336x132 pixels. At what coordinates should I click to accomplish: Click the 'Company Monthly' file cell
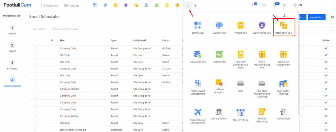[x=70, y=89]
